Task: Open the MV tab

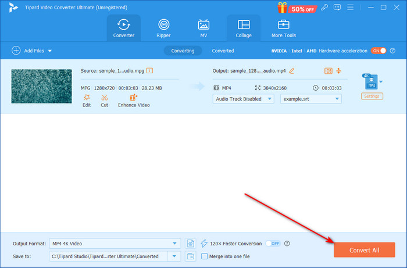Action: pos(203,28)
